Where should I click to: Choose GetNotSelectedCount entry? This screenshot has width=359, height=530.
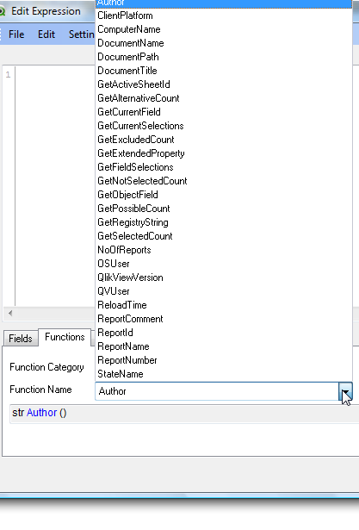coord(224,181)
